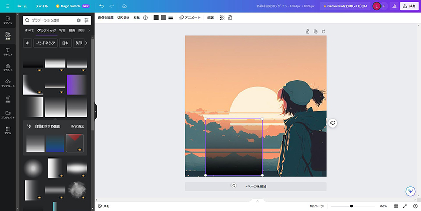This screenshot has width=421, height=211.
Task: Expand the page thumbnails bar chevron
Action: (257, 201)
